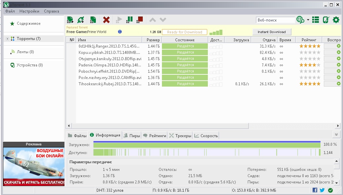Open preferences via the green gear icon
343x195 pixels.
tap(336, 20)
